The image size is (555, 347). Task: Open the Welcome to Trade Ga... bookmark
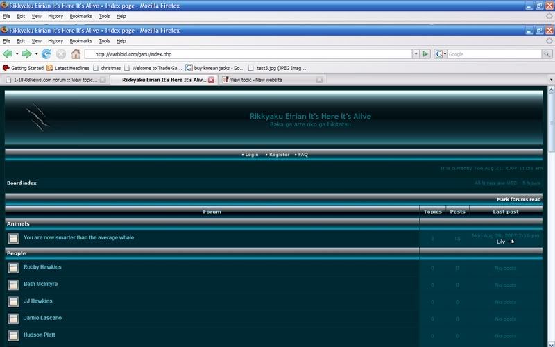point(153,68)
